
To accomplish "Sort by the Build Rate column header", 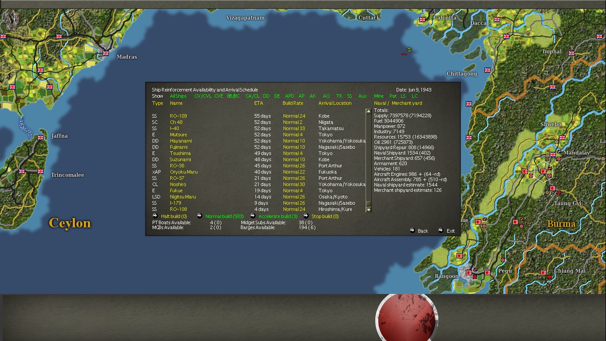I will 293,103.
